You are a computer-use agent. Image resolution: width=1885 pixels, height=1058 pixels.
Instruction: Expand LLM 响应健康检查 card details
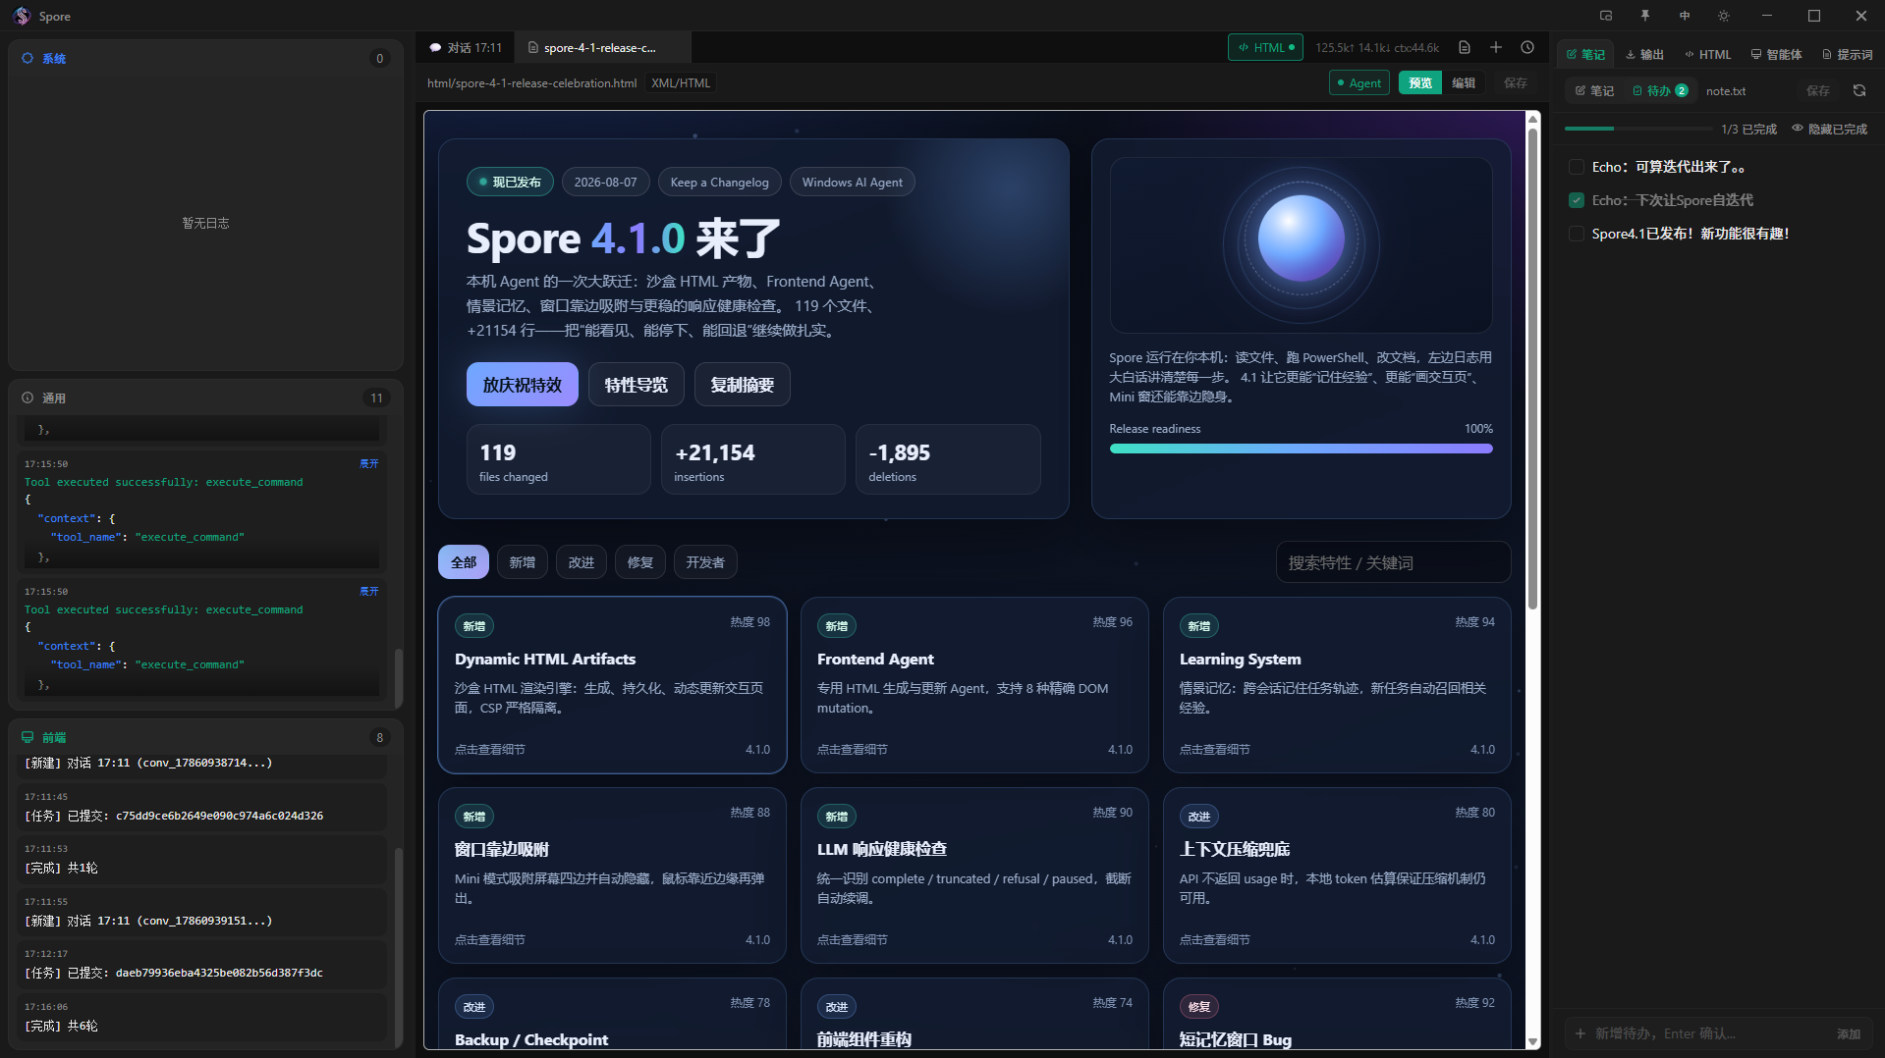tap(974, 875)
